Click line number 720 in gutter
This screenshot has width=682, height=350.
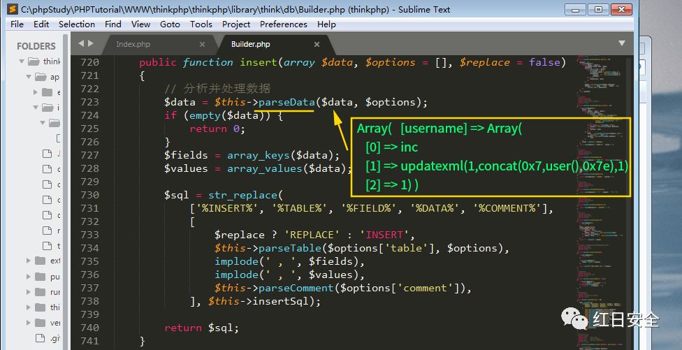click(x=90, y=62)
